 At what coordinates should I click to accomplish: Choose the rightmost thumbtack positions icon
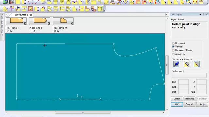click(x=197, y=64)
